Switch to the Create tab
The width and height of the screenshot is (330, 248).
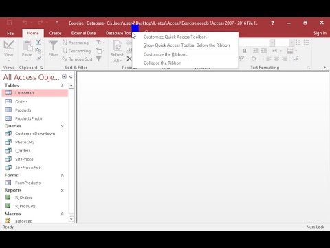click(55, 33)
